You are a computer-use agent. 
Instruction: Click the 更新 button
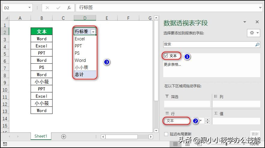(x=255, y=134)
